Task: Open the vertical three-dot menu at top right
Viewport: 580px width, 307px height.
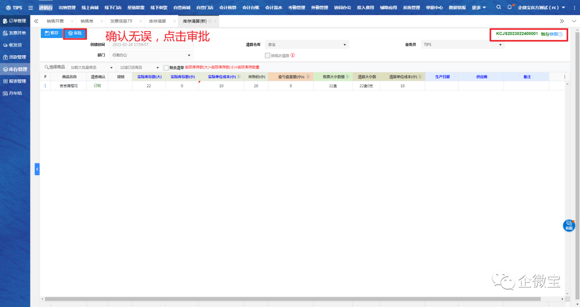Action: click(x=574, y=8)
